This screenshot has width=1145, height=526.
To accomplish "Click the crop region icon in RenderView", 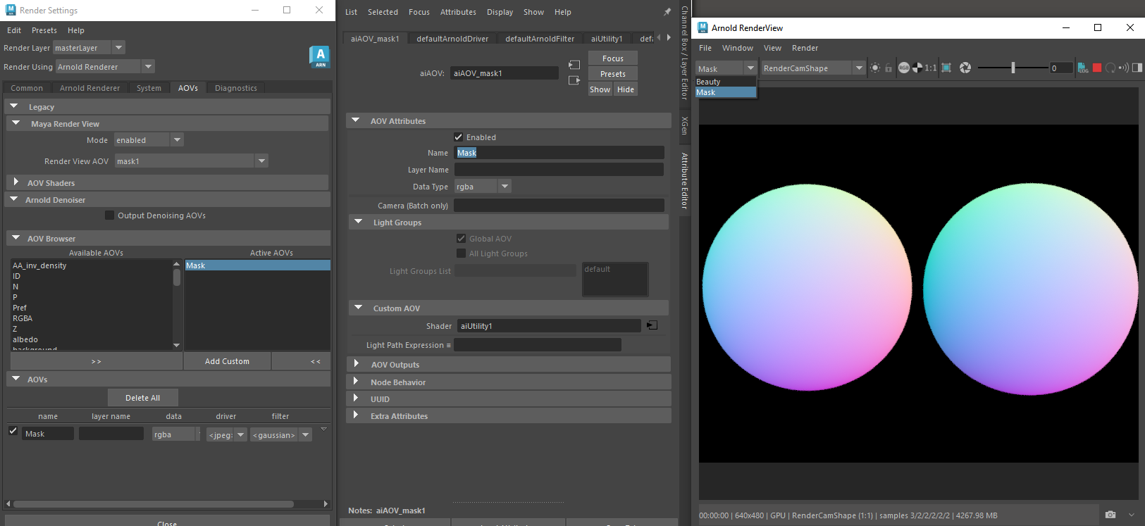I will click(946, 68).
